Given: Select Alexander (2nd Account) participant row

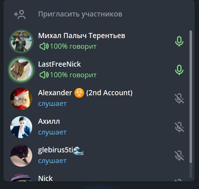Looking at the screenshot, I should coord(97,99).
